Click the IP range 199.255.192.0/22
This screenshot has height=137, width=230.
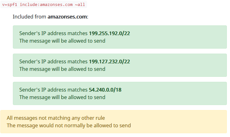(x=109, y=34)
